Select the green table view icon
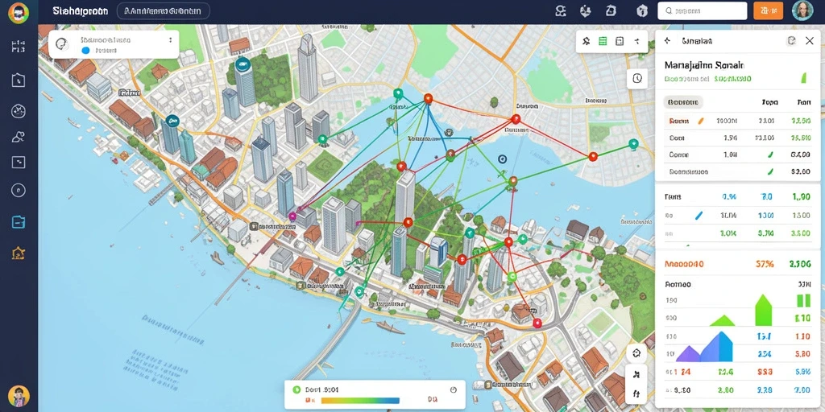Image resolution: width=825 pixels, height=412 pixels. tap(603, 41)
